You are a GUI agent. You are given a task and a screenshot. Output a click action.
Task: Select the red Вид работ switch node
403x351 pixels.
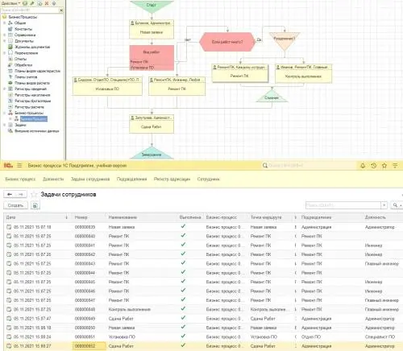tap(152, 58)
